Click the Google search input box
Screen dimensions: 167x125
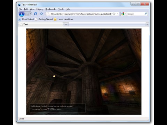coord(135,14)
